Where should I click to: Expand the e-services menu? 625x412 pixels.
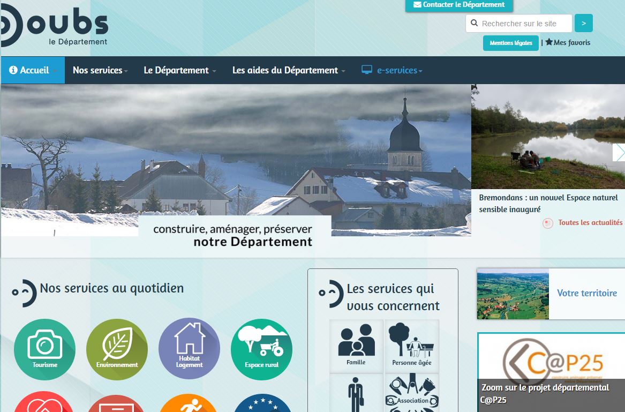point(392,70)
